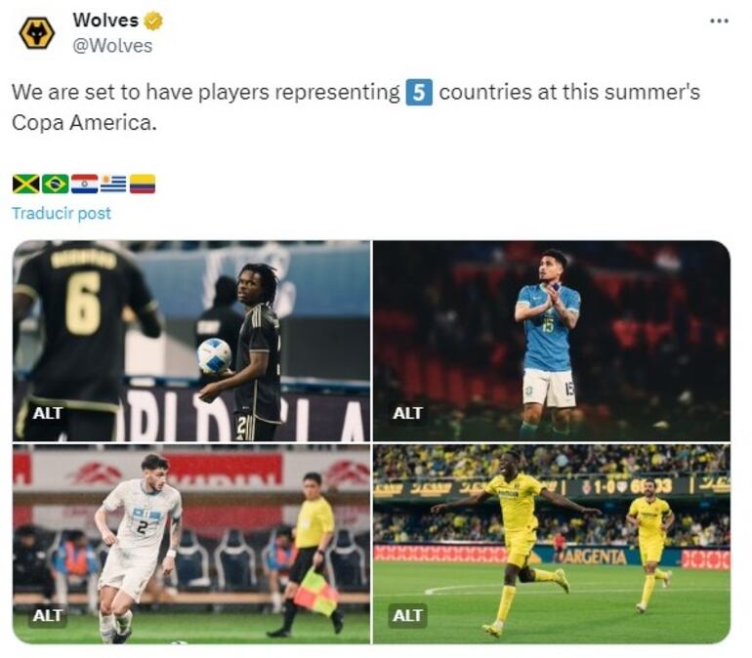Open the three-dot more options menu
Screen dimensions: 752x658
pyautogui.click(x=719, y=21)
